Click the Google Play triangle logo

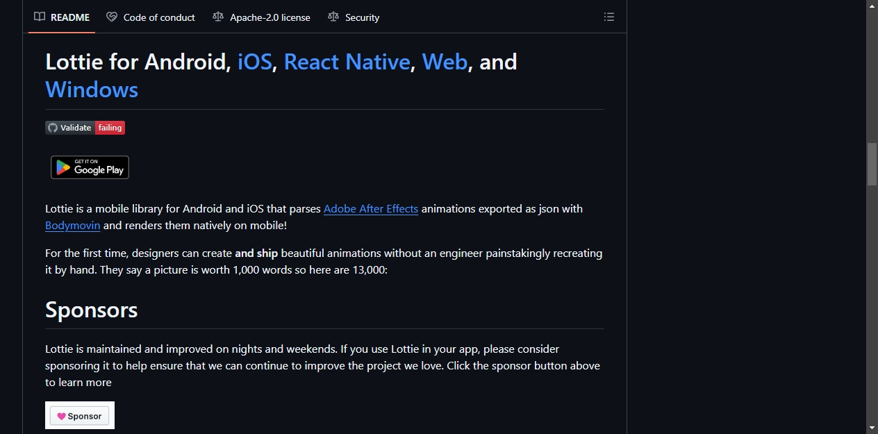coord(63,167)
